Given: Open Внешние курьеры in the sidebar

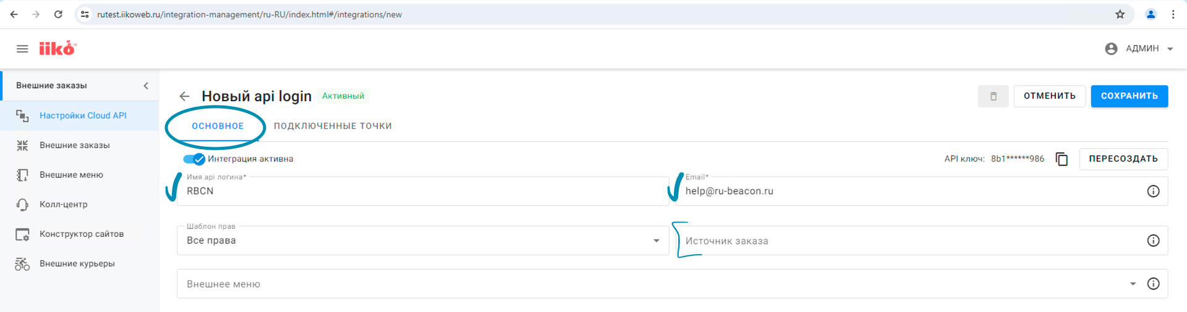Looking at the screenshot, I should tap(77, 264).
